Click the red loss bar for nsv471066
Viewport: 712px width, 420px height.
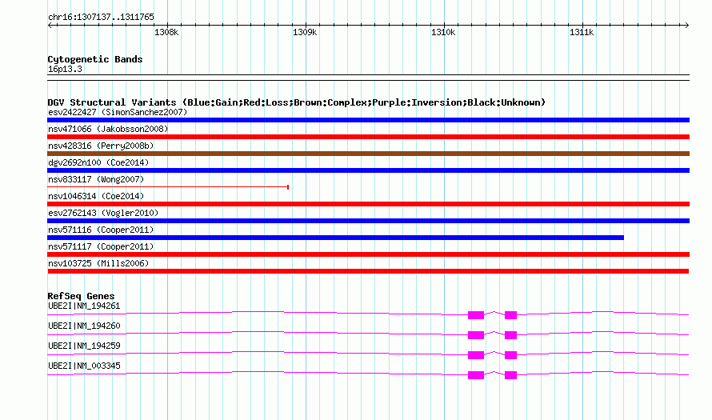(x=368, y=137)
